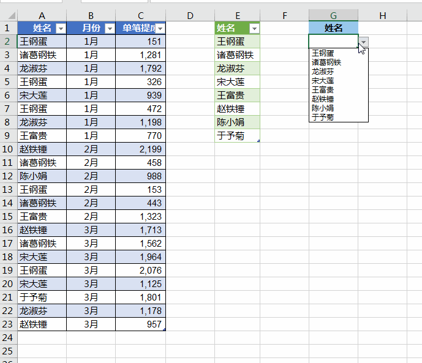The width and height of the screenshot is (422, 363).
Task: Click cell A2 containing 王钢蛋
Action: click(x=42, y=42)
